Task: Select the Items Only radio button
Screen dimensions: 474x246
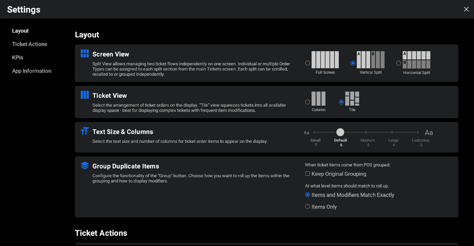Action: 308,207
